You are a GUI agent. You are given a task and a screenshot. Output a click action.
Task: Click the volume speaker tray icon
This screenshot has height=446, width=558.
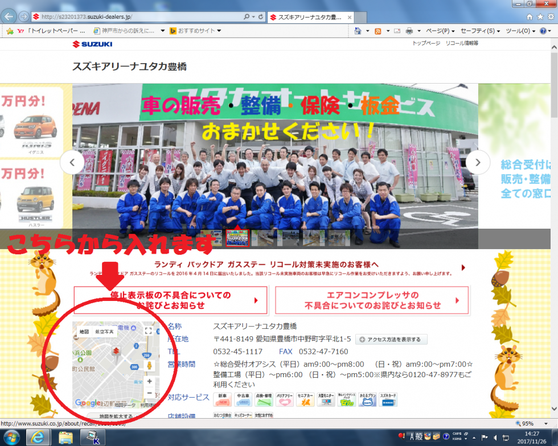[x=495, y=437]
